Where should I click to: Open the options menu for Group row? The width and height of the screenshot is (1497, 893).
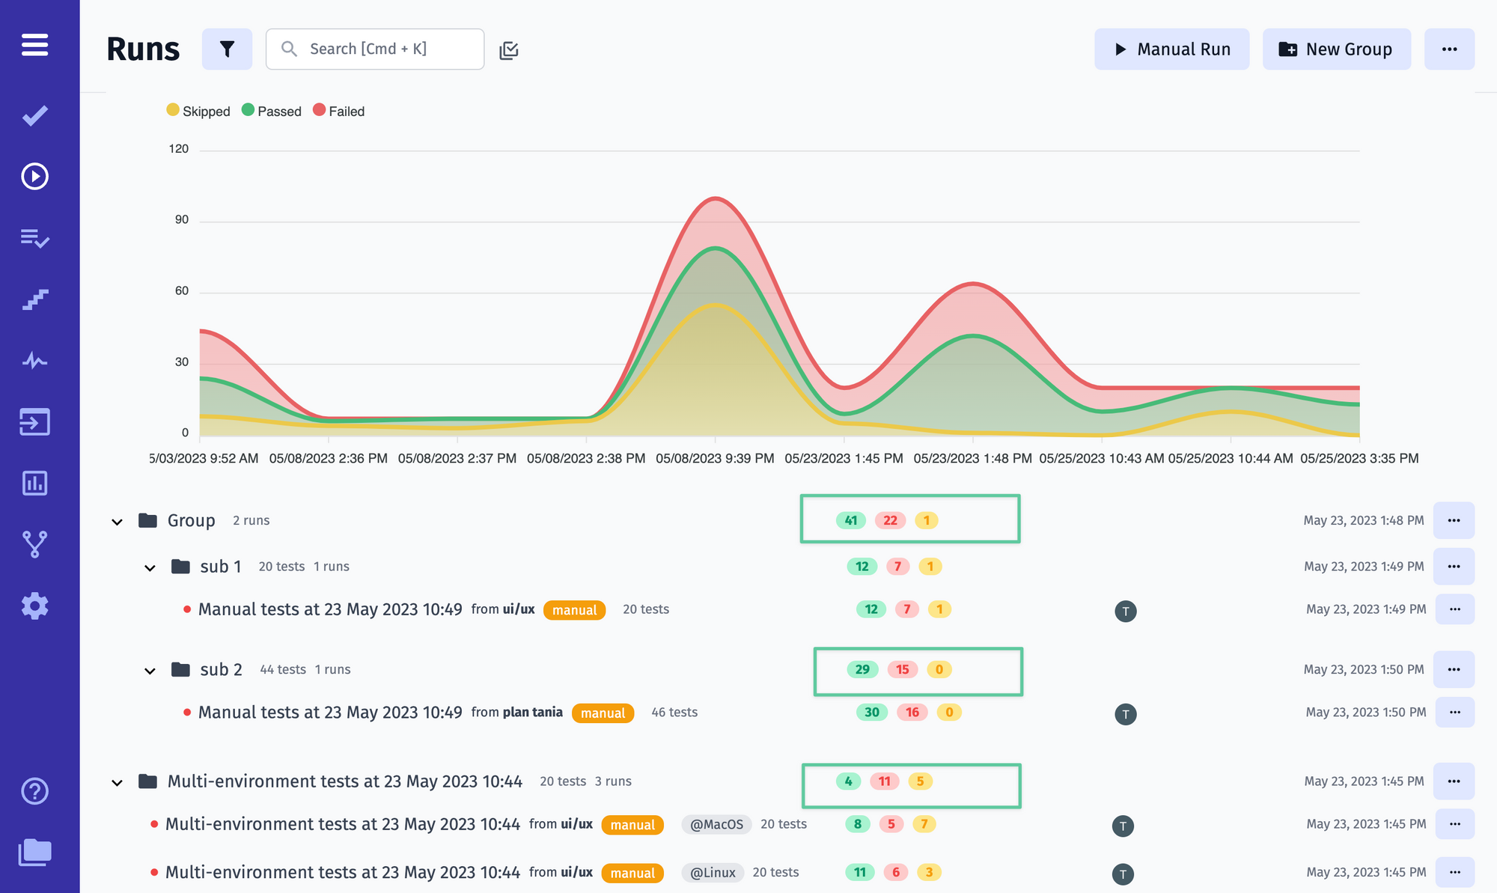(1454, 520)
